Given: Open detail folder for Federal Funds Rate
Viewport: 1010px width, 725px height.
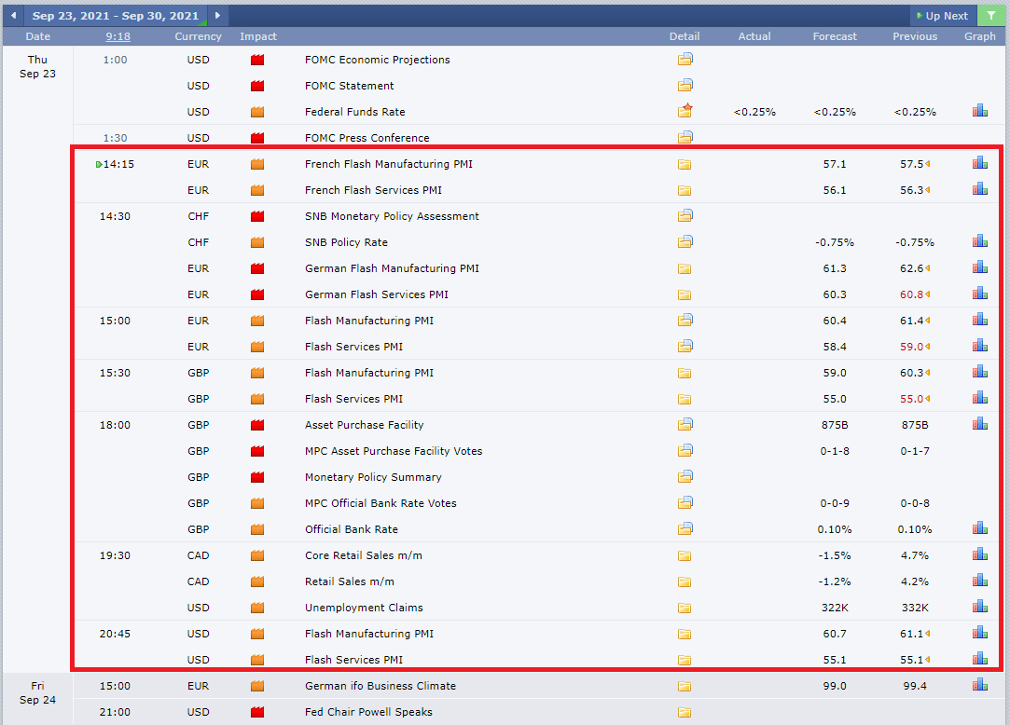Looking at the screenshot, I should click(x=685, y=111).
